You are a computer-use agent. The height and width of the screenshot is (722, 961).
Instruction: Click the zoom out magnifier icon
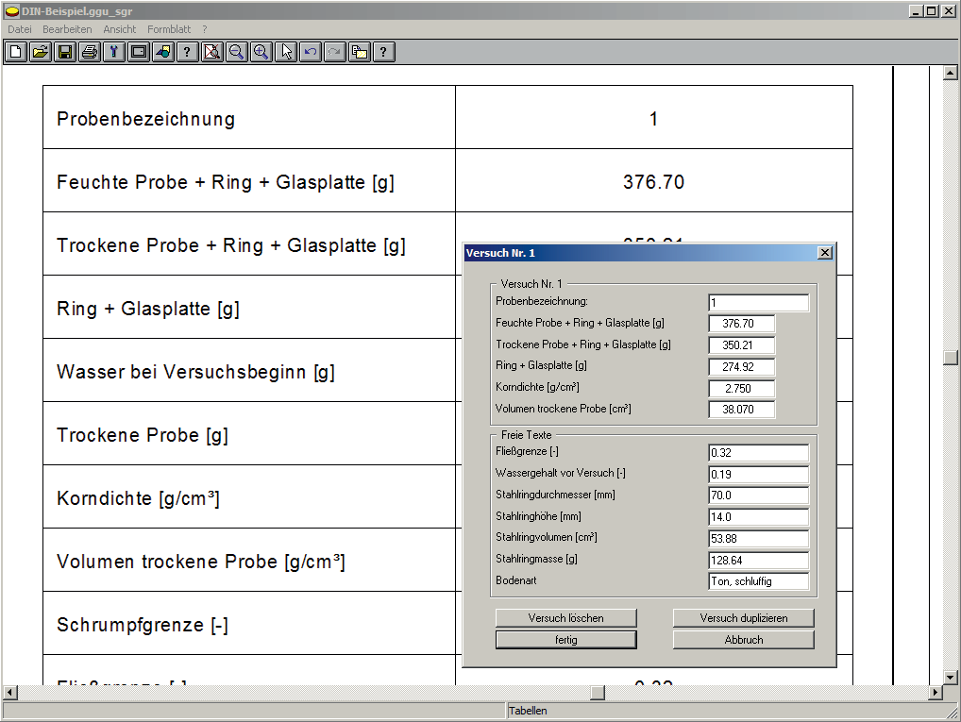[237, 52]
